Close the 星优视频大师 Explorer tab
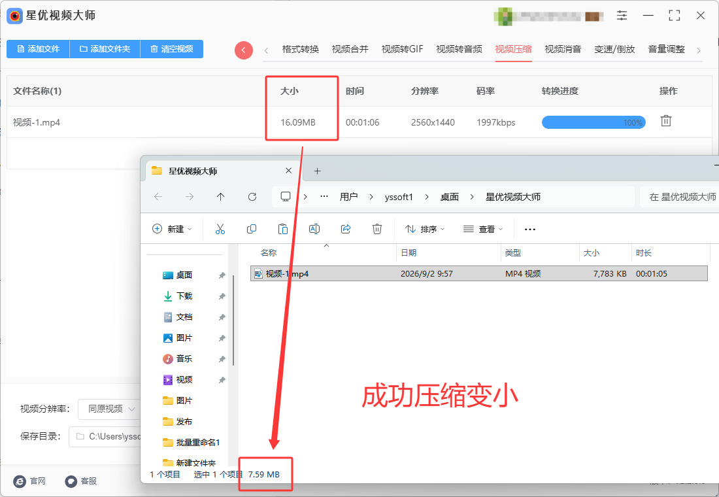This screenshot has width=719, height=497. click(288, 171)
